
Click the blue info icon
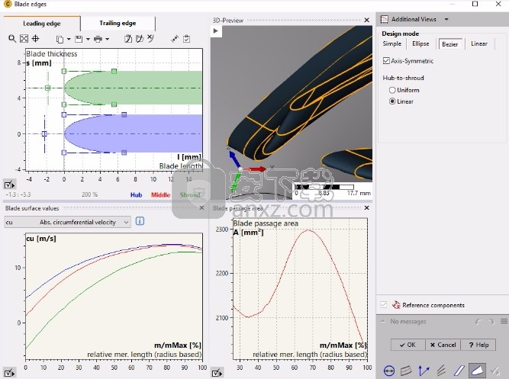pos(140,221)
